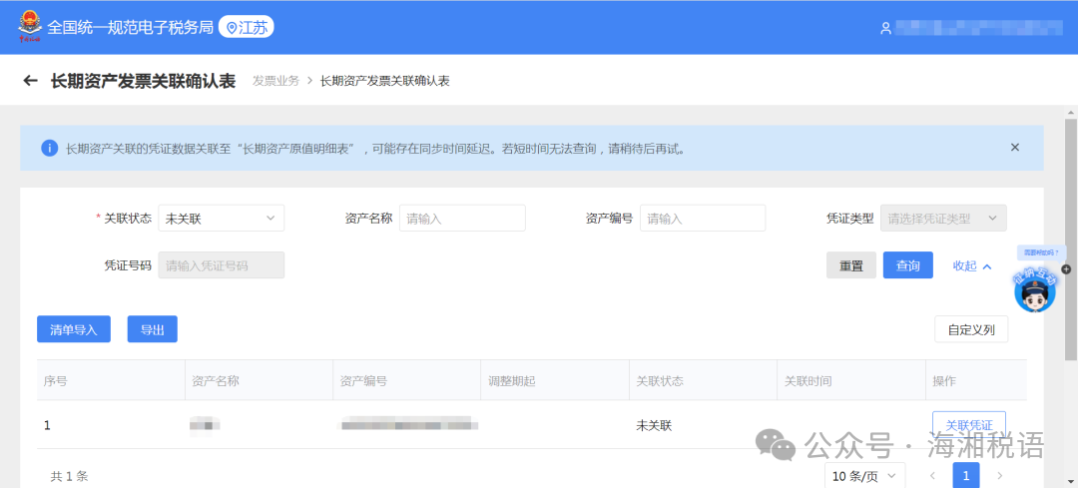Screen dimensions: 1078x488
Task: Go to page 1 in pagination
Action: click(965, 476)
